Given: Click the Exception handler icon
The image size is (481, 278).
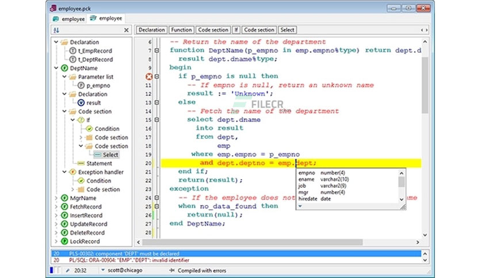Looking at the screenshot, I should click(x=72, y=172).
